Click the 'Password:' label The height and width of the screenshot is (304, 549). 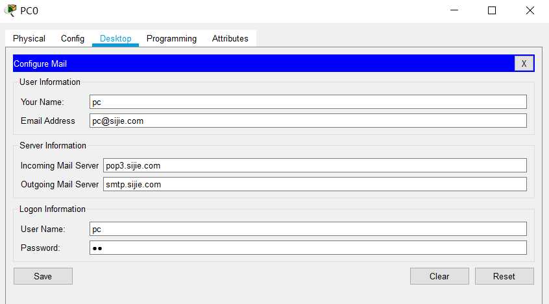point(40,248)
